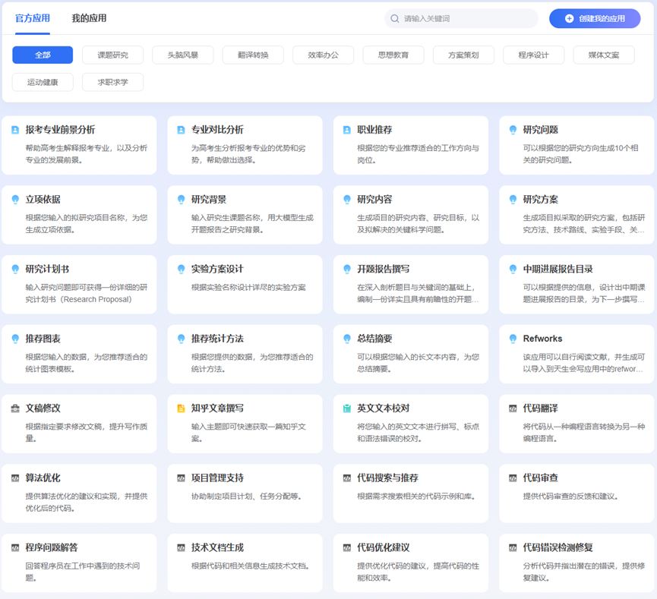Click the lightbulb icon beside 研究问题
The height and width of the screenshot is (599, 657).
pyautogui.click(x=513, y=130)
